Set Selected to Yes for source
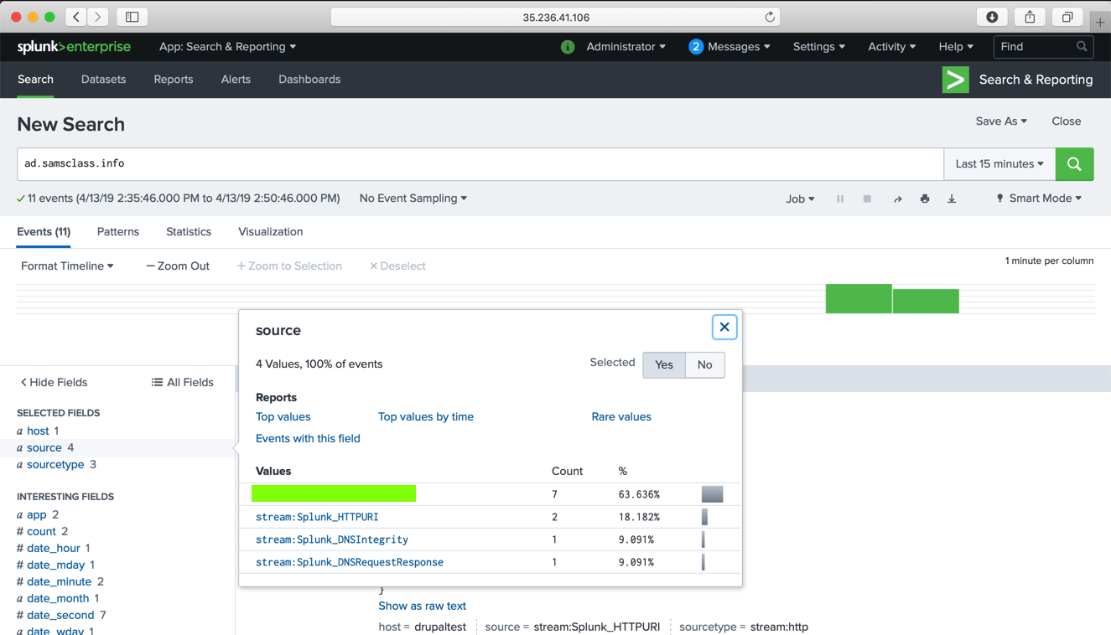This screenshot has height=635, width=1111. pos(664,364)
